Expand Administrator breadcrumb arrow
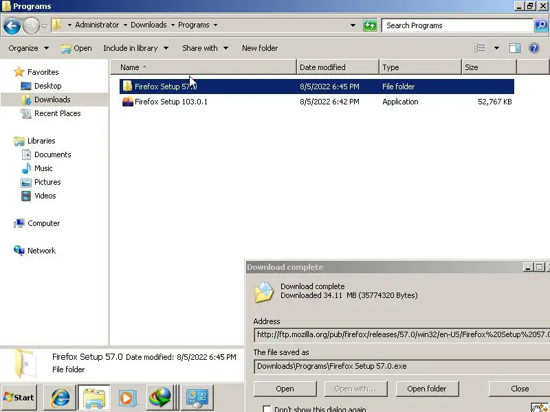Screen dimensions: 550x412 [x=125, y=25]
